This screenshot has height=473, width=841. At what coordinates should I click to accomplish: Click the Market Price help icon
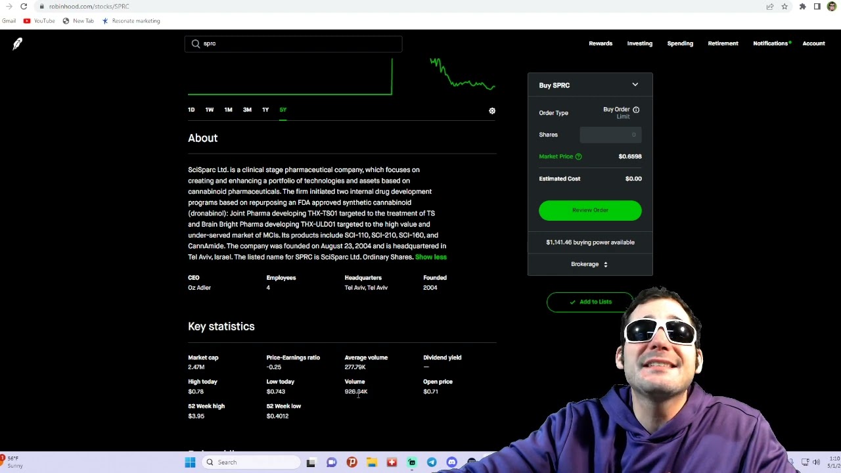(x=578, y=156)
